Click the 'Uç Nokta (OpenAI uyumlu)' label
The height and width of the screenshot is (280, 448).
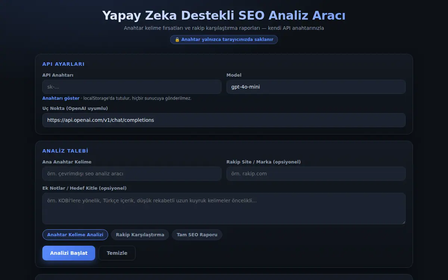click(x=75, y=108)
